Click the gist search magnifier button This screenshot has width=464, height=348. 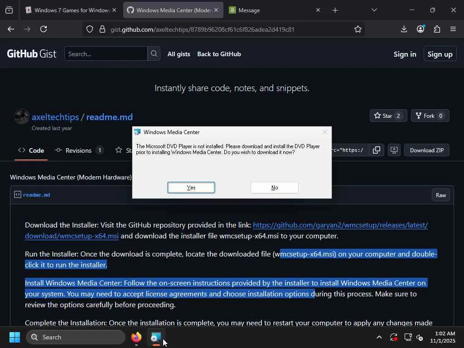[x=154, y=53]
